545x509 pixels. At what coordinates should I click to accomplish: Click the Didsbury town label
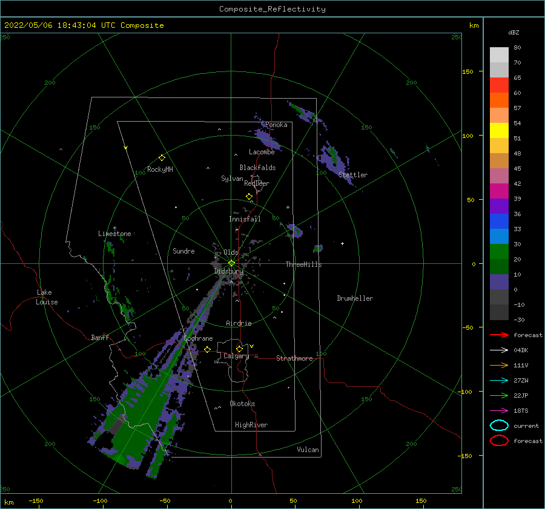point(229,271)
